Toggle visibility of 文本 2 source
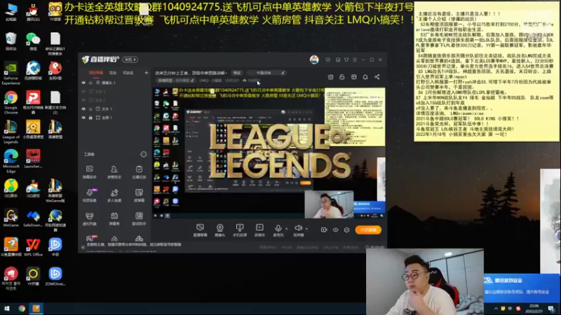The image size is (561, 315). coord(83,100)
